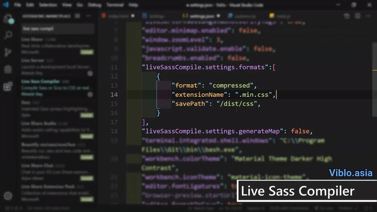This screenshot has width=377, height=212.
Task: Clear extensions search results icon in sidebar header
Action: pyautogui.click(x=77, y=16)
